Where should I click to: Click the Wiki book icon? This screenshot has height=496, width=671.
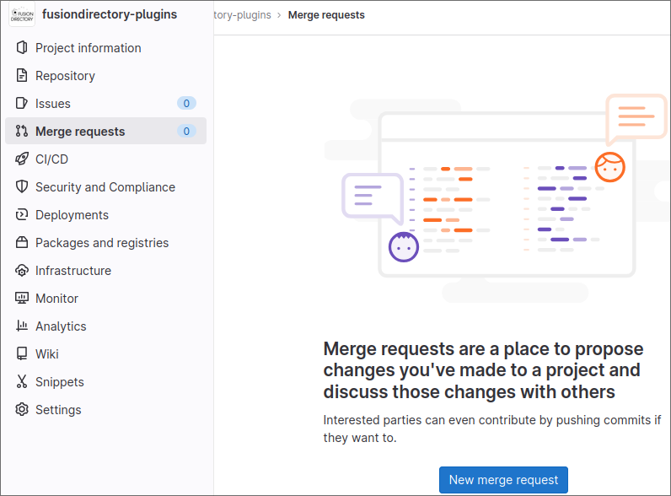[x=22, y=353]
